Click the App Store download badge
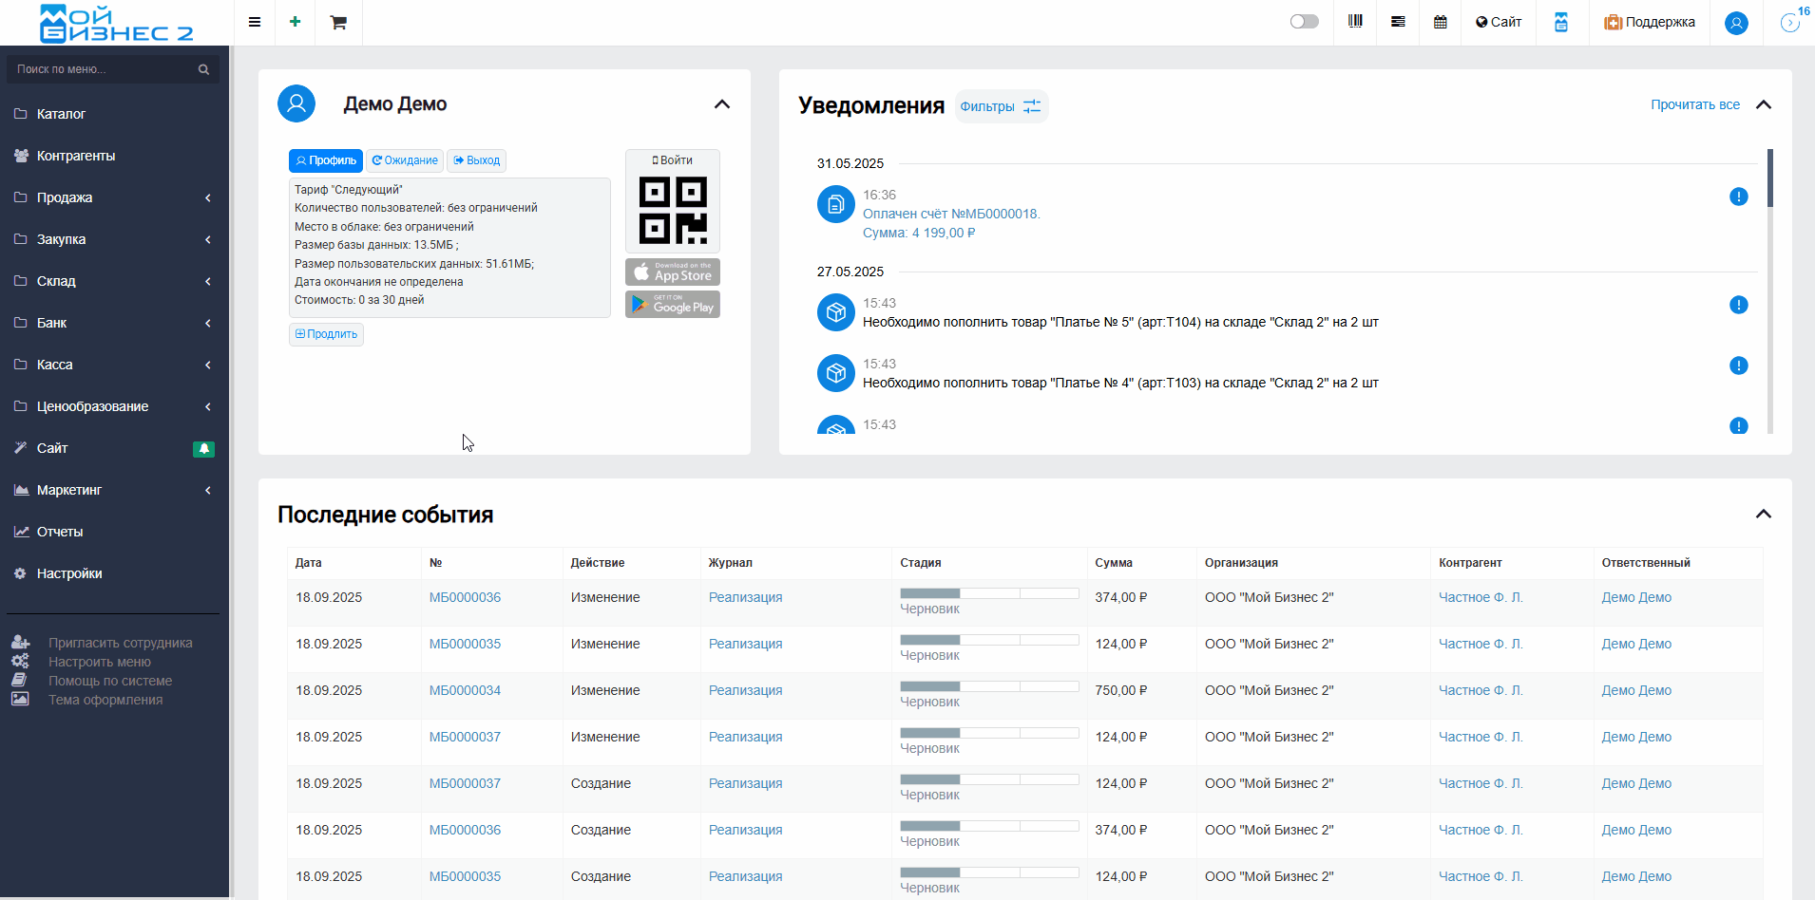 coord(673,272)
